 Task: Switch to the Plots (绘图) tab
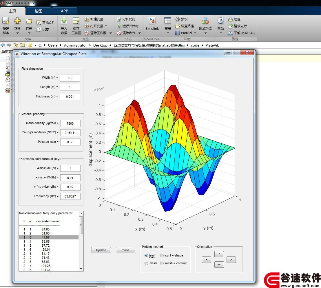[38, 11]
